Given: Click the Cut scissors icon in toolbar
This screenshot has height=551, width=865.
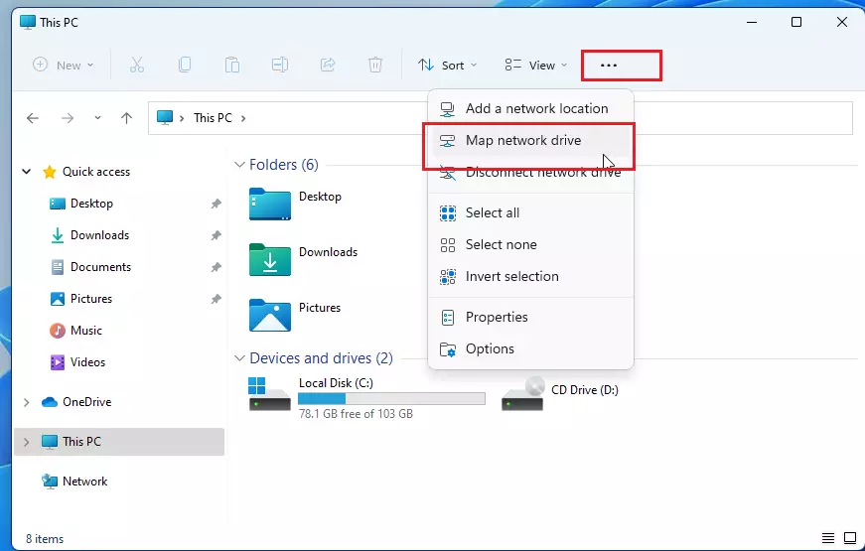Looking at the screenshot, I should tap(137, 66).
